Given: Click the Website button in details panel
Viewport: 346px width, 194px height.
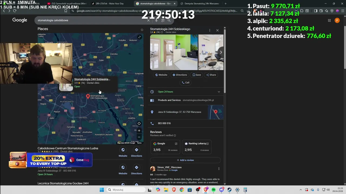Looking at the screenshot, I should coord(161,75).
